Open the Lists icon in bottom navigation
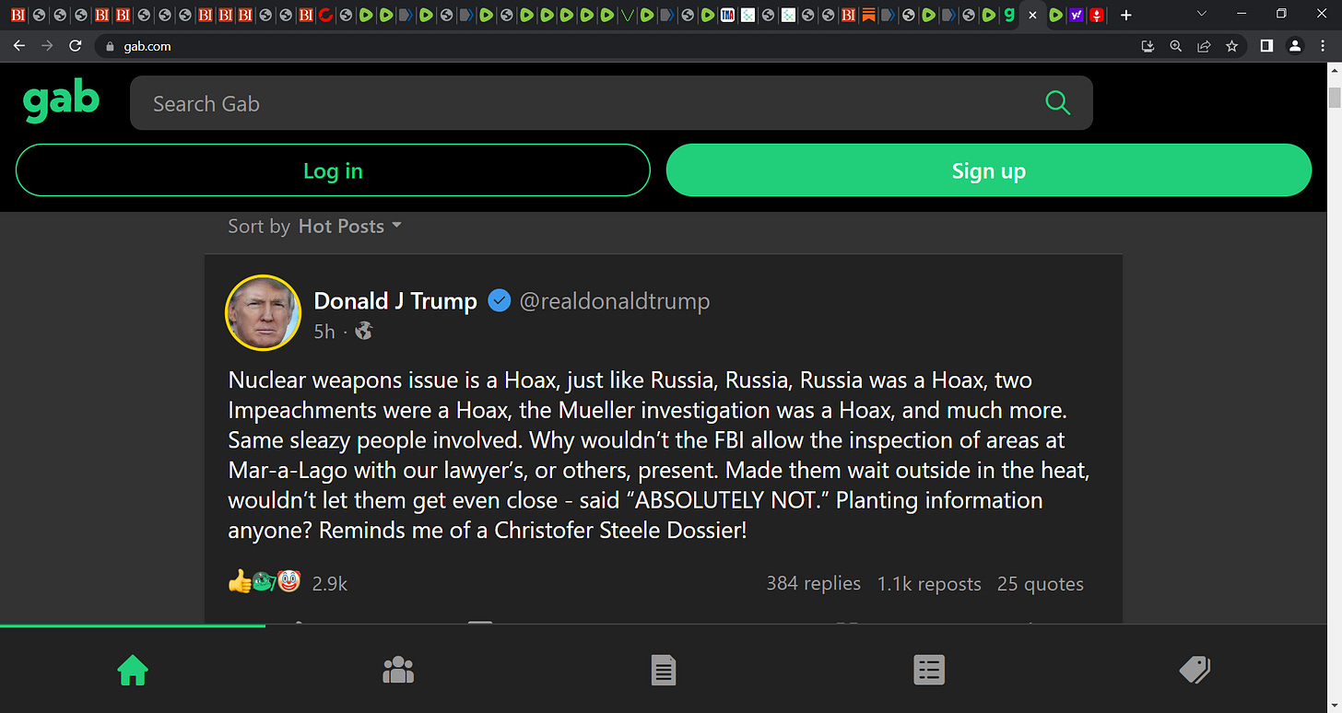The width and height of the screenshot is (1342, 713). click(929, 670)
